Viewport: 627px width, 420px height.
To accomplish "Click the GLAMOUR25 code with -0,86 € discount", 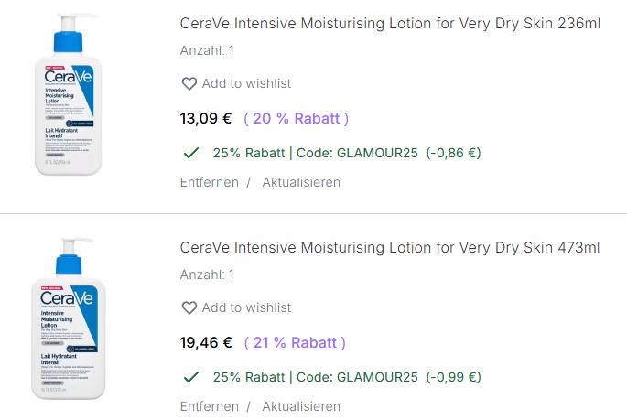I will [346, 153].
